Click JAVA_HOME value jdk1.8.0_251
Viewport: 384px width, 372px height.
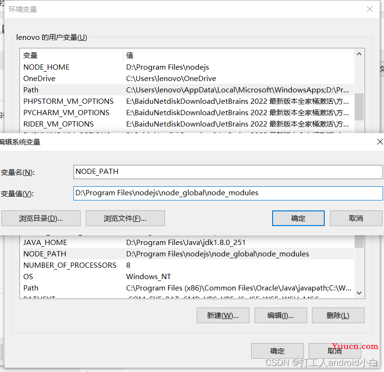click(x=186, y=243)
